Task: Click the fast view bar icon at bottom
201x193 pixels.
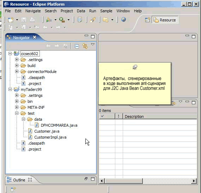Action: click(13, 189)
